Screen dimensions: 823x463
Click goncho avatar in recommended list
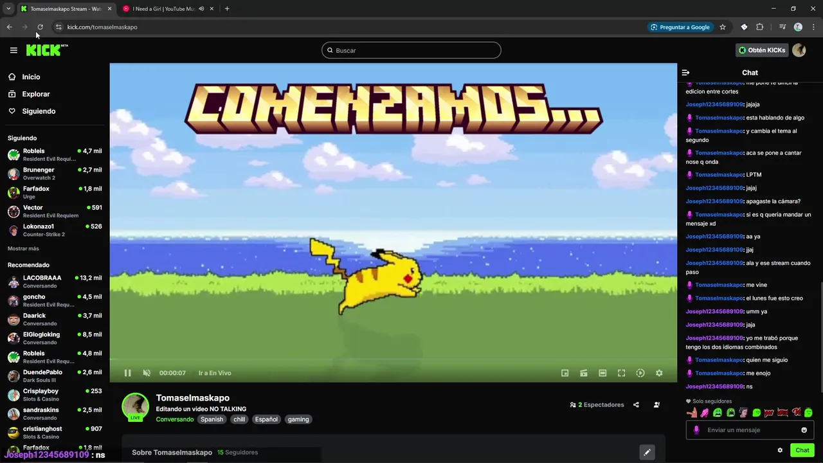[x=14, y=300]
